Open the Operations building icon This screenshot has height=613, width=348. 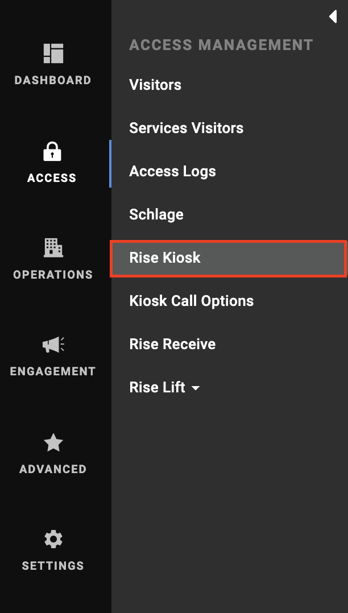(53, 247)
